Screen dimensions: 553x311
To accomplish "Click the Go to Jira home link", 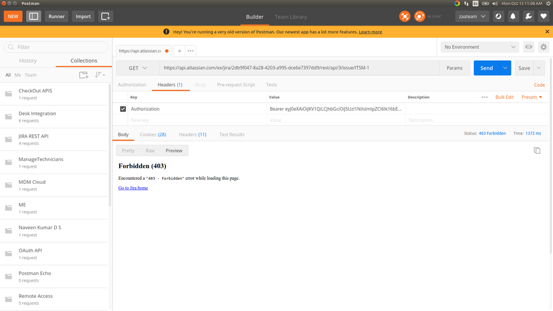I will pos(133,188).
